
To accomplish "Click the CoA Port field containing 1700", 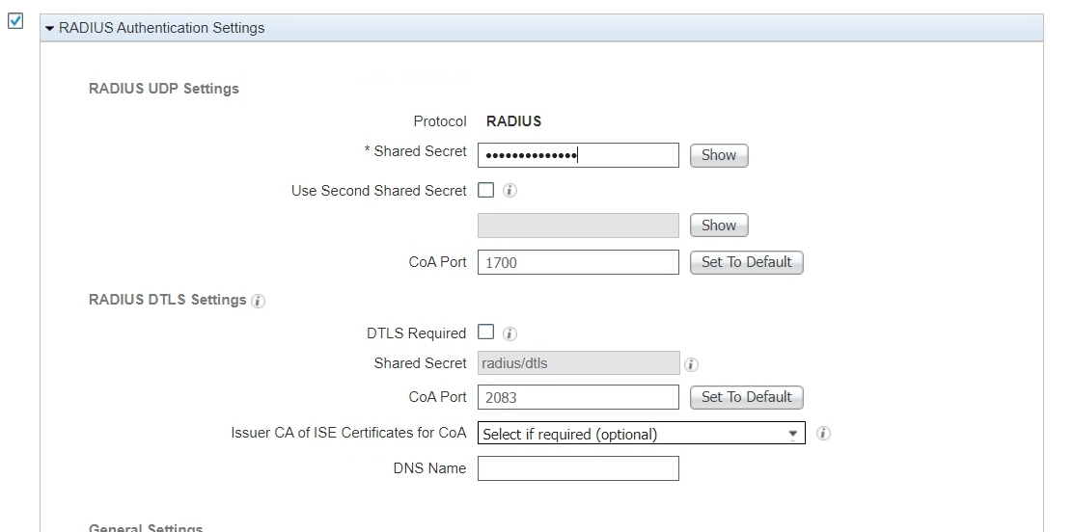I will (578, 262).
